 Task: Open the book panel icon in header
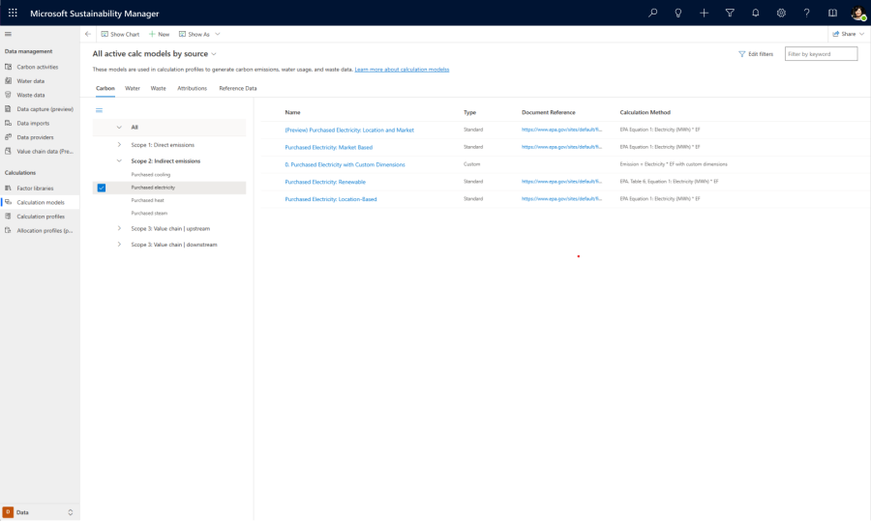pos(832,13)
